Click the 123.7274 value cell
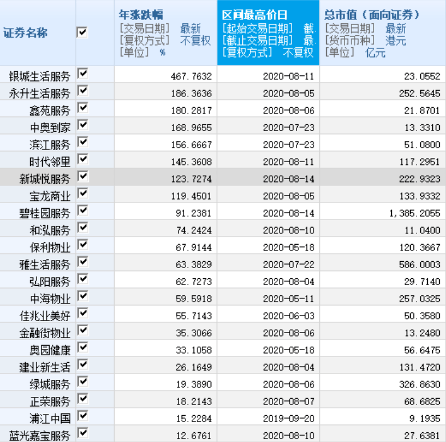 pyautogui.click(x=166, y=177)
